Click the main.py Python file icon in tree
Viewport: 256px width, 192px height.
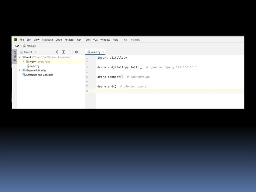click(28, 66)
